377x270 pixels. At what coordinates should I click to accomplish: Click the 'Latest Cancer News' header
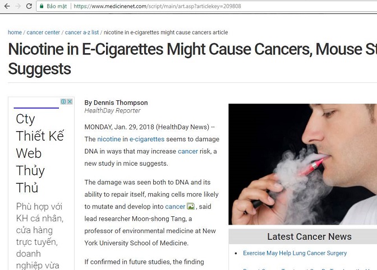[x=309, y=236]
